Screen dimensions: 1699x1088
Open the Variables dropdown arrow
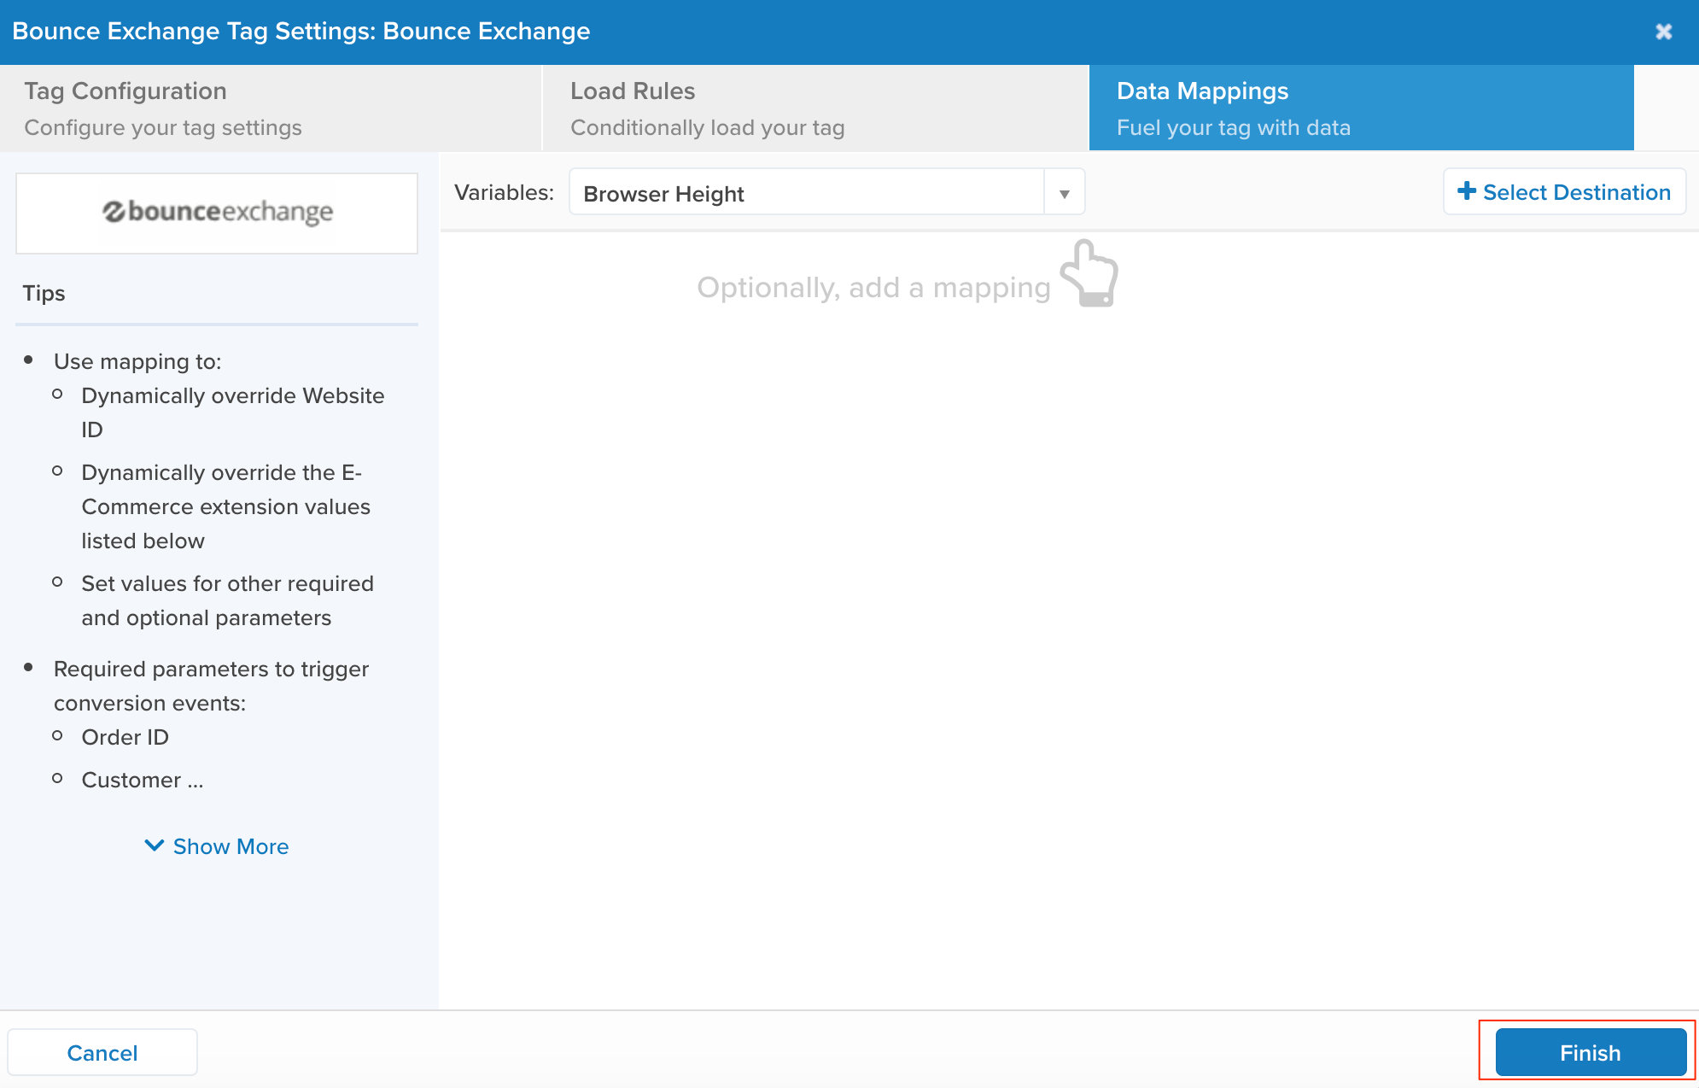tap(1064, 193)
